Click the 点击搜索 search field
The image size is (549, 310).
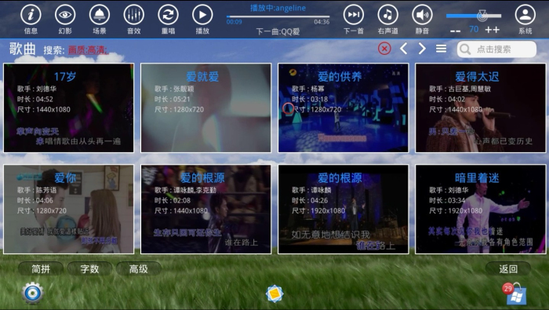pos(496,49)
